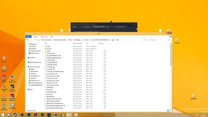The image size is (208, 117).
Task: Sort files by Размер column
Action: pyautogui.click(x=101, y=43)
